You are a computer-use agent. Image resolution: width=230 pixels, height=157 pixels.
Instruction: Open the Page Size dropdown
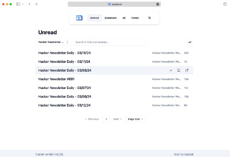click(x=136, y=119)
